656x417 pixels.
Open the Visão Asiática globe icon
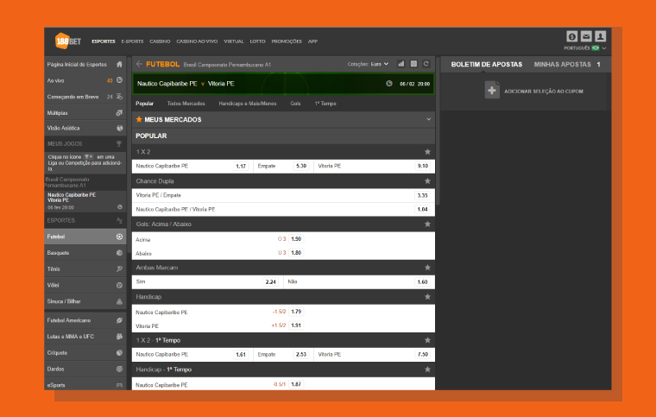(119, 128)
